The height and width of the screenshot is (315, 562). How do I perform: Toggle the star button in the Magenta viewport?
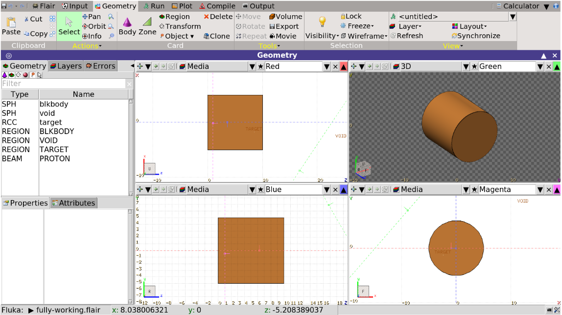click(474, 190)
